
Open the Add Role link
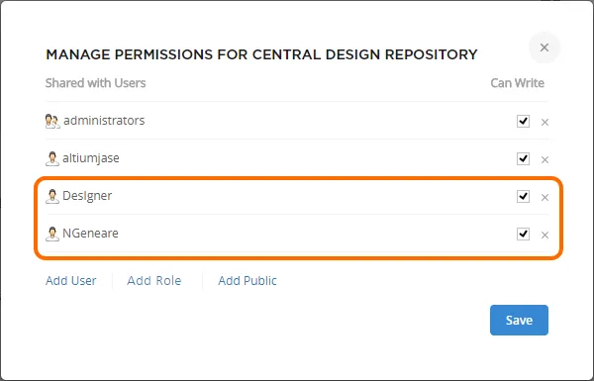click(x=154, y=281)
